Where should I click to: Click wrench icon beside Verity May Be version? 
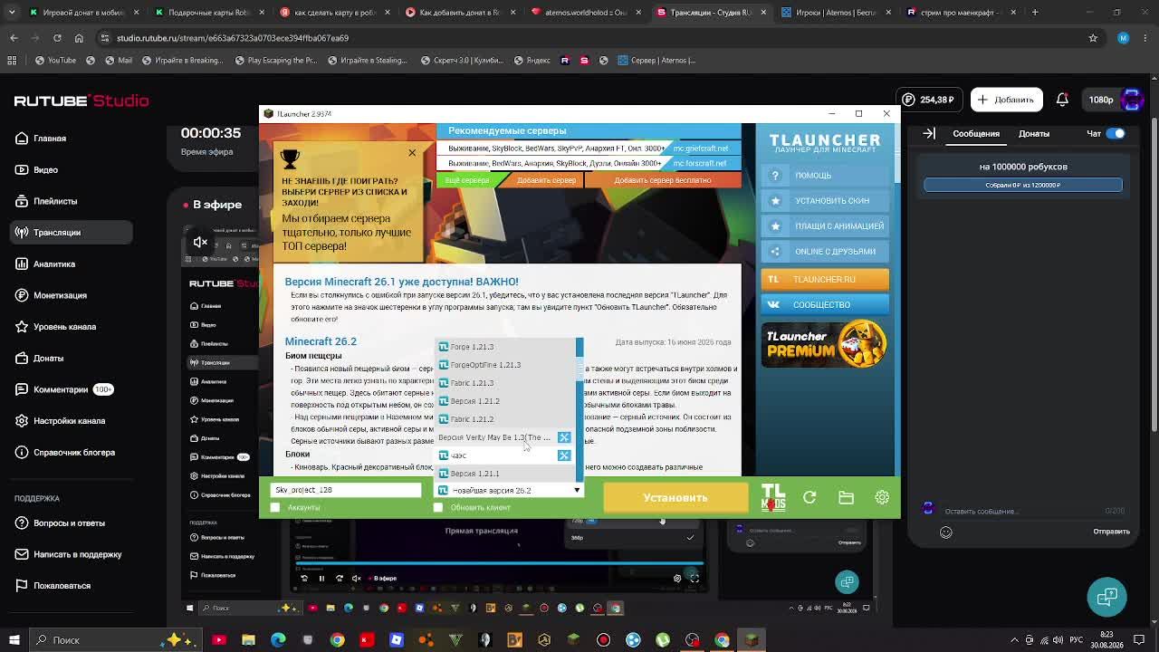[x=564, y=437]
